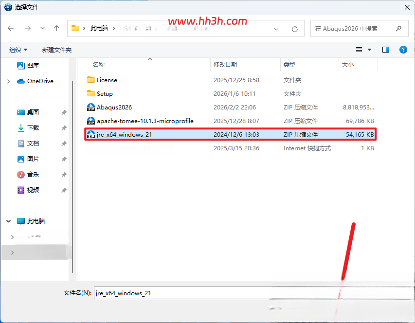Open the view options dropdown arrow

[x=369, y=50]
